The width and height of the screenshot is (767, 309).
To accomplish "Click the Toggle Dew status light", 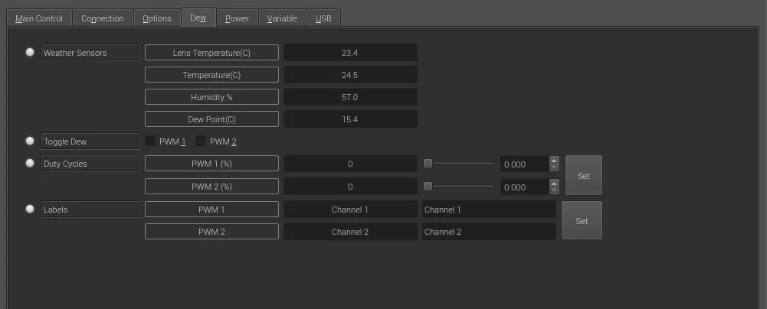I will (x=30, y=141).
